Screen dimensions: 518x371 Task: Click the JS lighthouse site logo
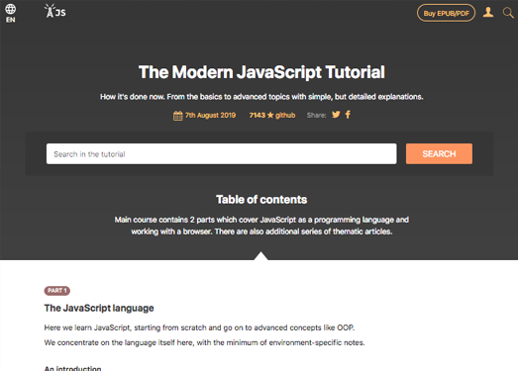54,11
